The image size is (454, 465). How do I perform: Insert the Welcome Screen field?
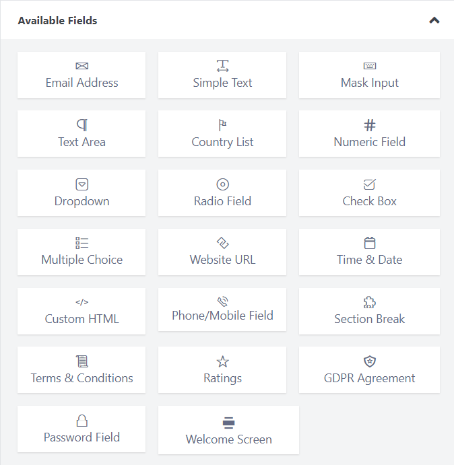[x=228, y=430]
